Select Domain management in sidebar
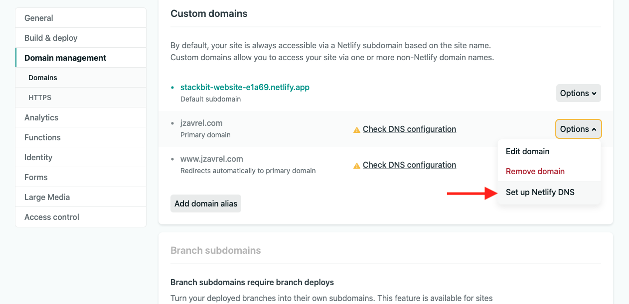 pos(81,58)
